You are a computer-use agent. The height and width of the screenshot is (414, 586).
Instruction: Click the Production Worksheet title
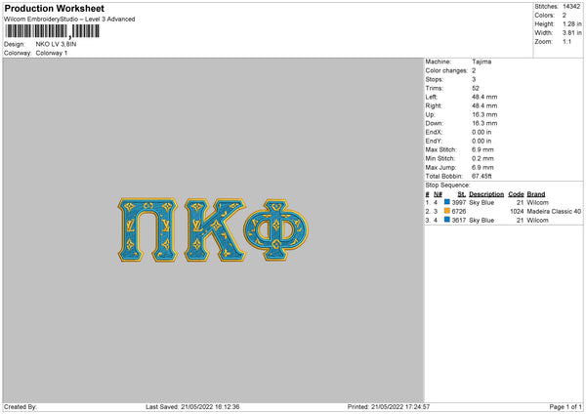54,8
